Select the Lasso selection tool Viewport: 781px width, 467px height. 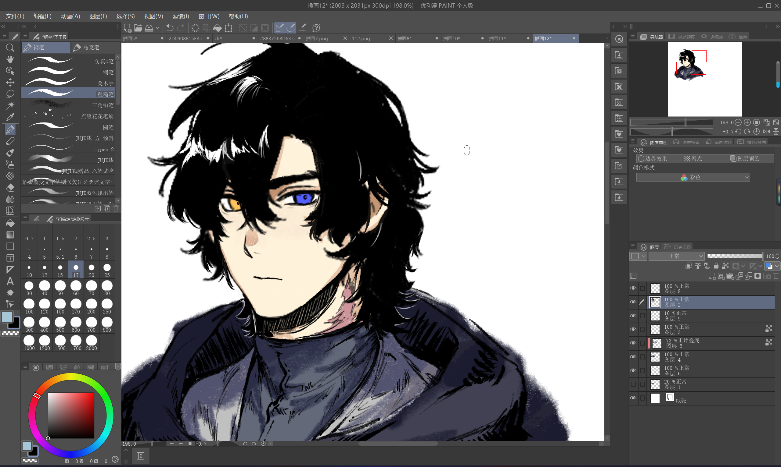[10, 94]
